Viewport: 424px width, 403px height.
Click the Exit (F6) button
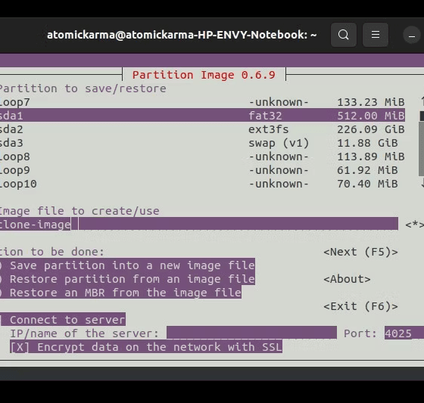pyautogui.click(x=360, y=306)
